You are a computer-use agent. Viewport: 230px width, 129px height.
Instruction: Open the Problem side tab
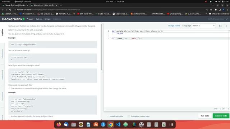3,32
